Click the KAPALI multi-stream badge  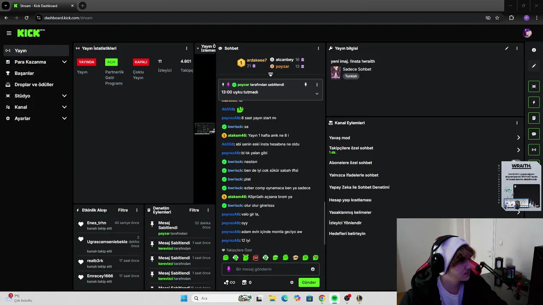141,62
